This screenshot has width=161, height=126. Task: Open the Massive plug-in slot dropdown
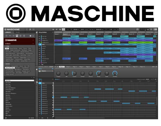tap(53, 71)
